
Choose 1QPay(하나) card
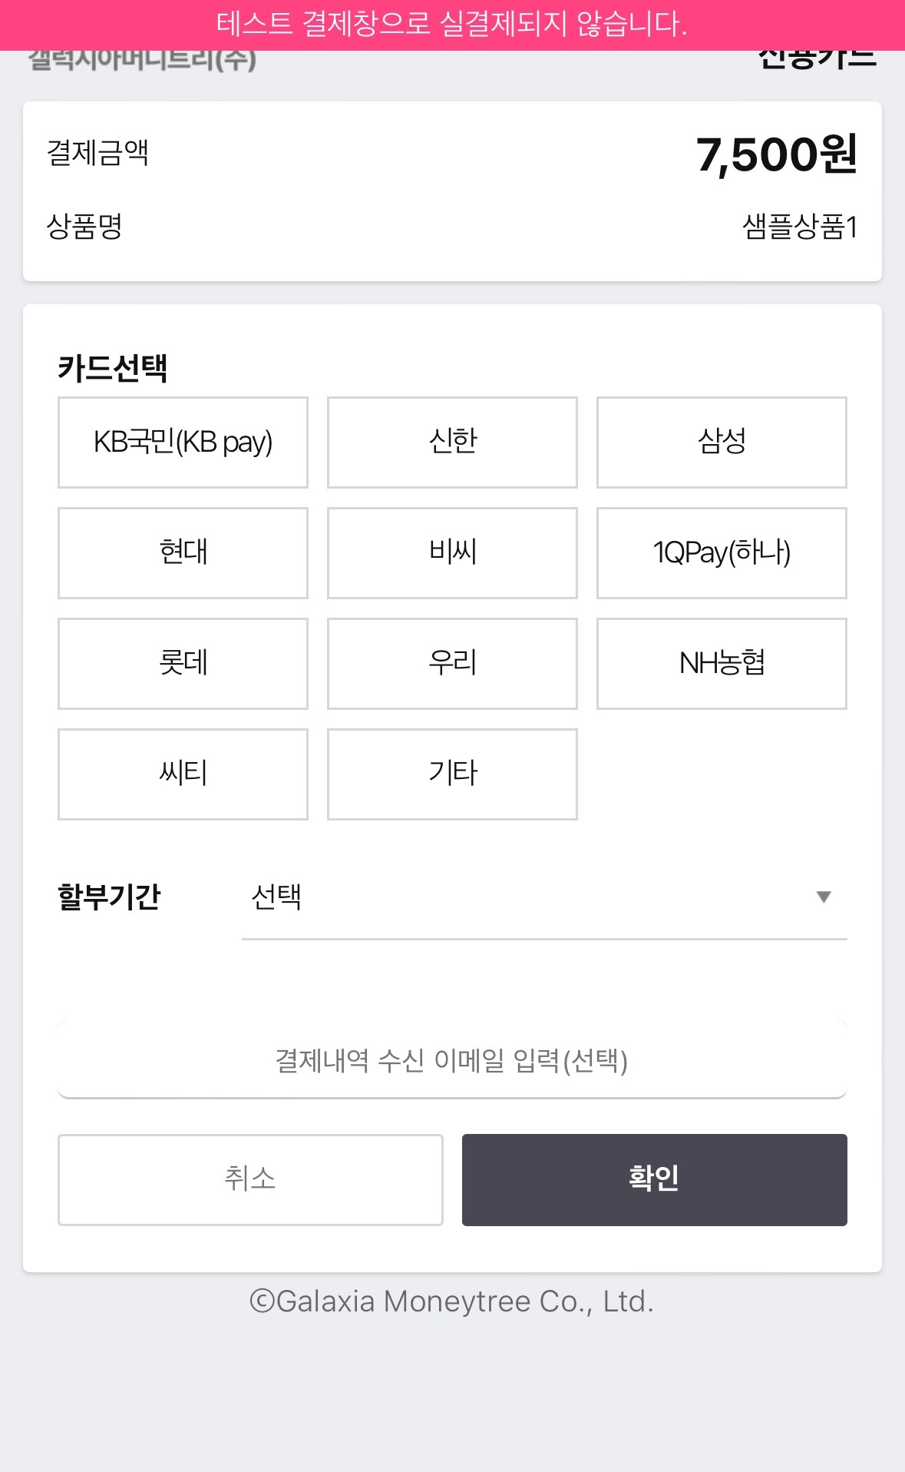[722, 552]
